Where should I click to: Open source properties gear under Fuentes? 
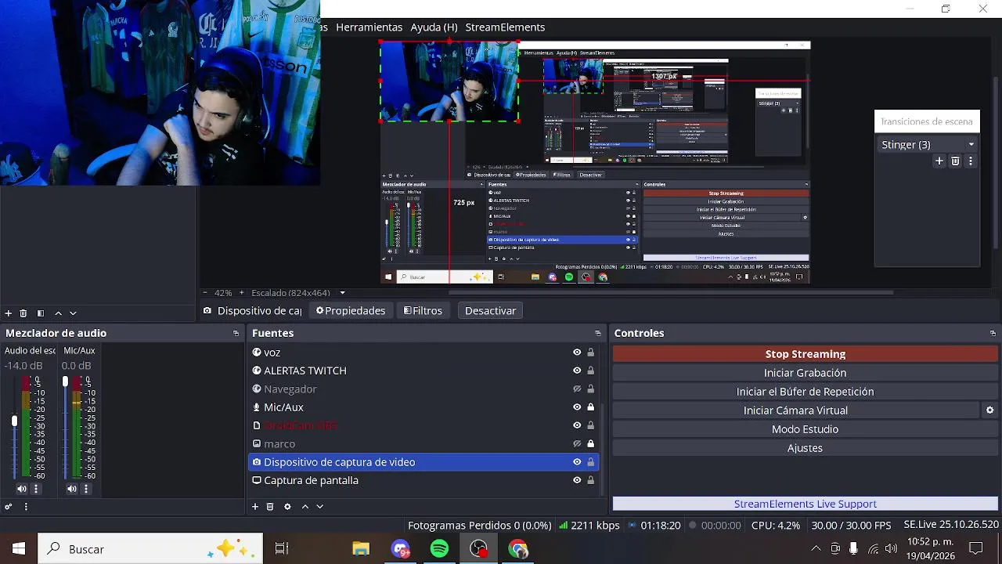pos(287,507)
